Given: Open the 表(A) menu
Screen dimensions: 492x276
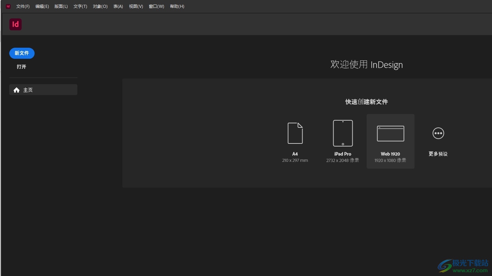Looking at the screenshot, I should 118,6.
